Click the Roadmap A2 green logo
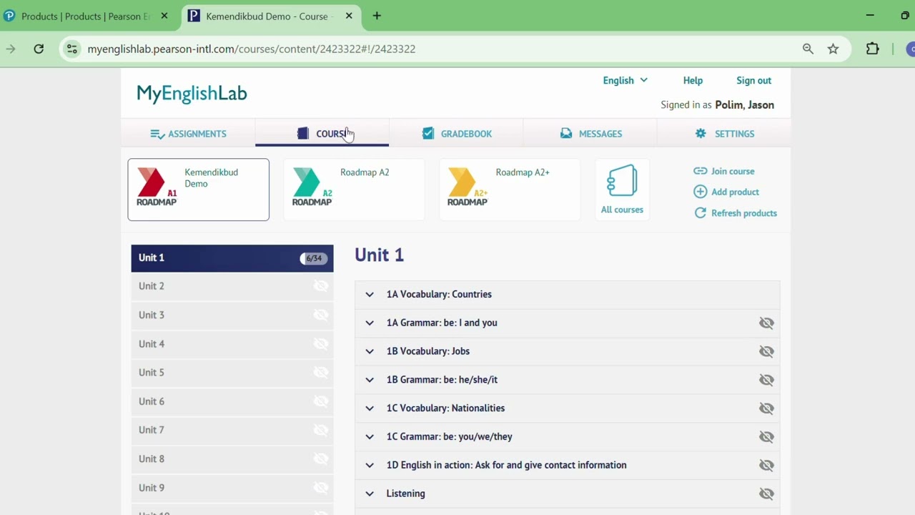This screenshot has height=515, width=915. point(312,187)
